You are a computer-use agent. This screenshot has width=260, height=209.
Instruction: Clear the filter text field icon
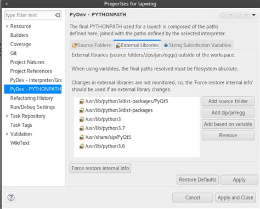(x=58, y=15)
